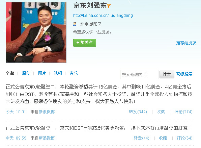
Task: Click 评论(274) on the first post
Action: pyautogui.click(x=183, y=112)
